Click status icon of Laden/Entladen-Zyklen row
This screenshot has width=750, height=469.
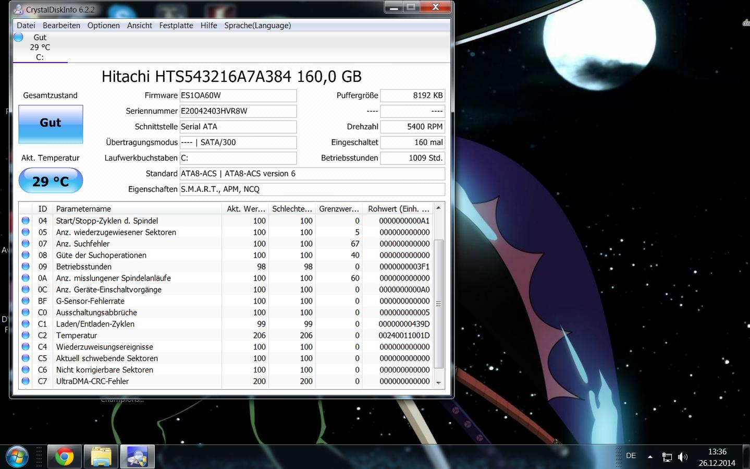click(26, 324)
